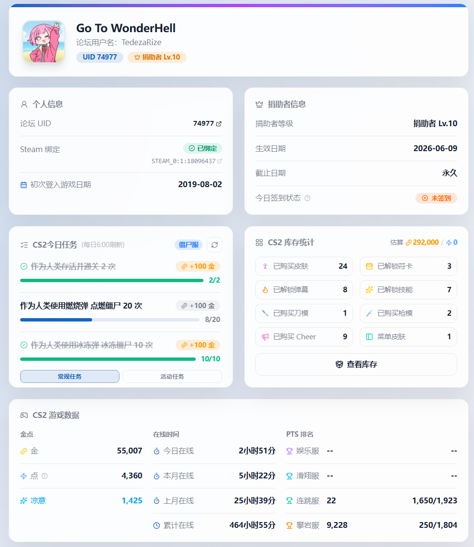Image resolution: width=474 pixels, height=547 pixels.
Task: Click the 2026-06-09 生效日期 value
Action: [x=435, y=149]
